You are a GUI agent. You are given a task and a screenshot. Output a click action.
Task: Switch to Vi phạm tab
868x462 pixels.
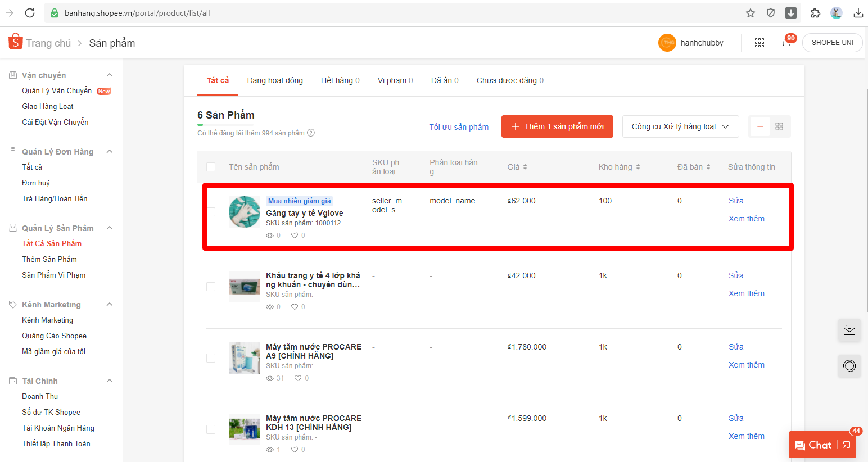[x=395, y=80]
